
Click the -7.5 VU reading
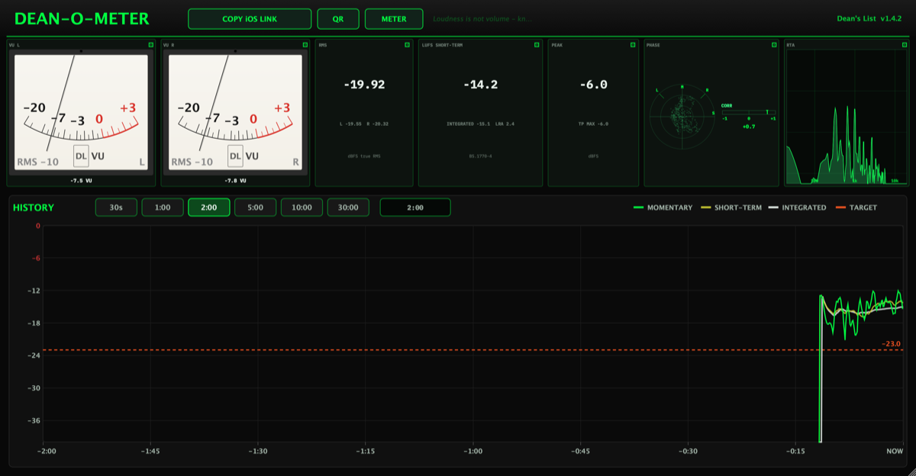point(81,181)
